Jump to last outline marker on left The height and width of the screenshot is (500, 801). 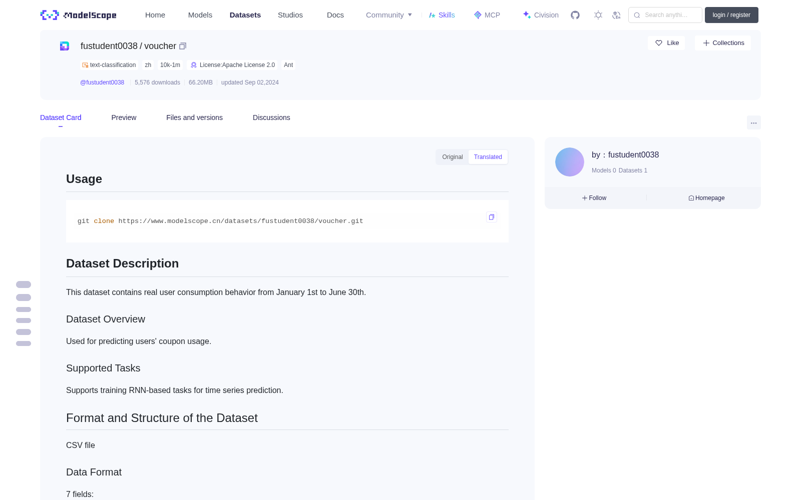24,343
